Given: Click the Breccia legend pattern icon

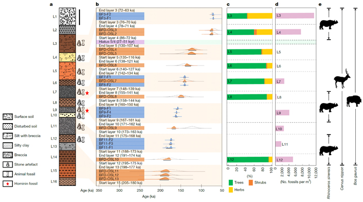Looking at the screenshot, I should [8, 155].
